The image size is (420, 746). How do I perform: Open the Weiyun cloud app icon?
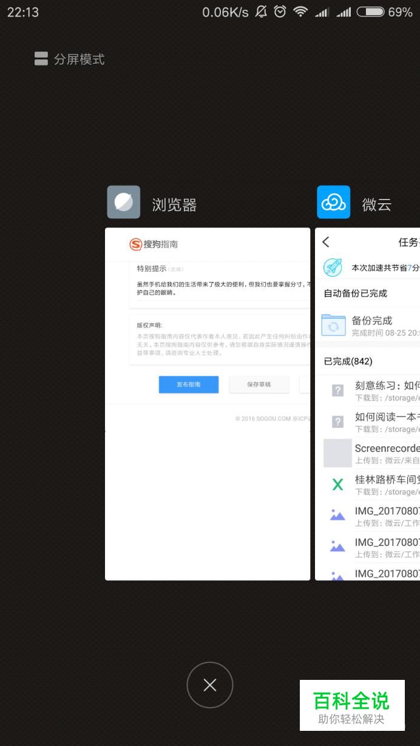[334, 202]
